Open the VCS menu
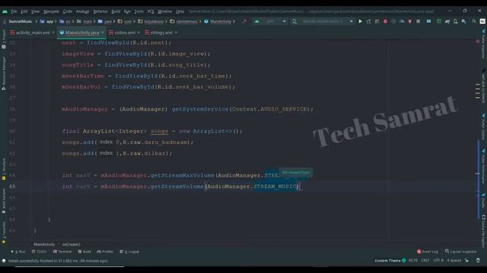The image size is (487, 273). pos(151,11)
